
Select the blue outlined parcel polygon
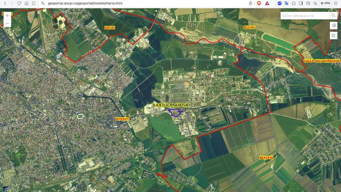(175, 113)
